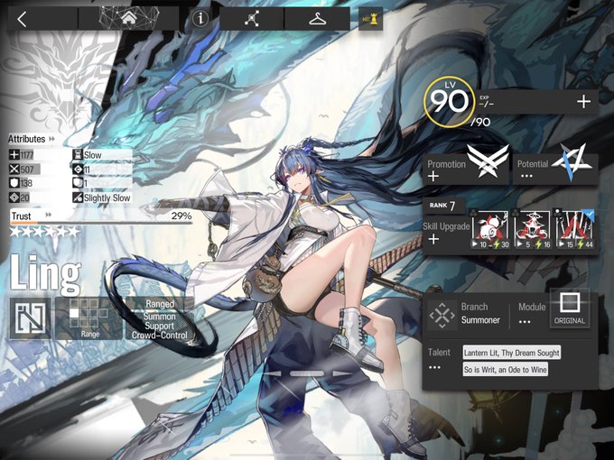
Task: Tap the six-star rarity row
Action: point(44,232)
